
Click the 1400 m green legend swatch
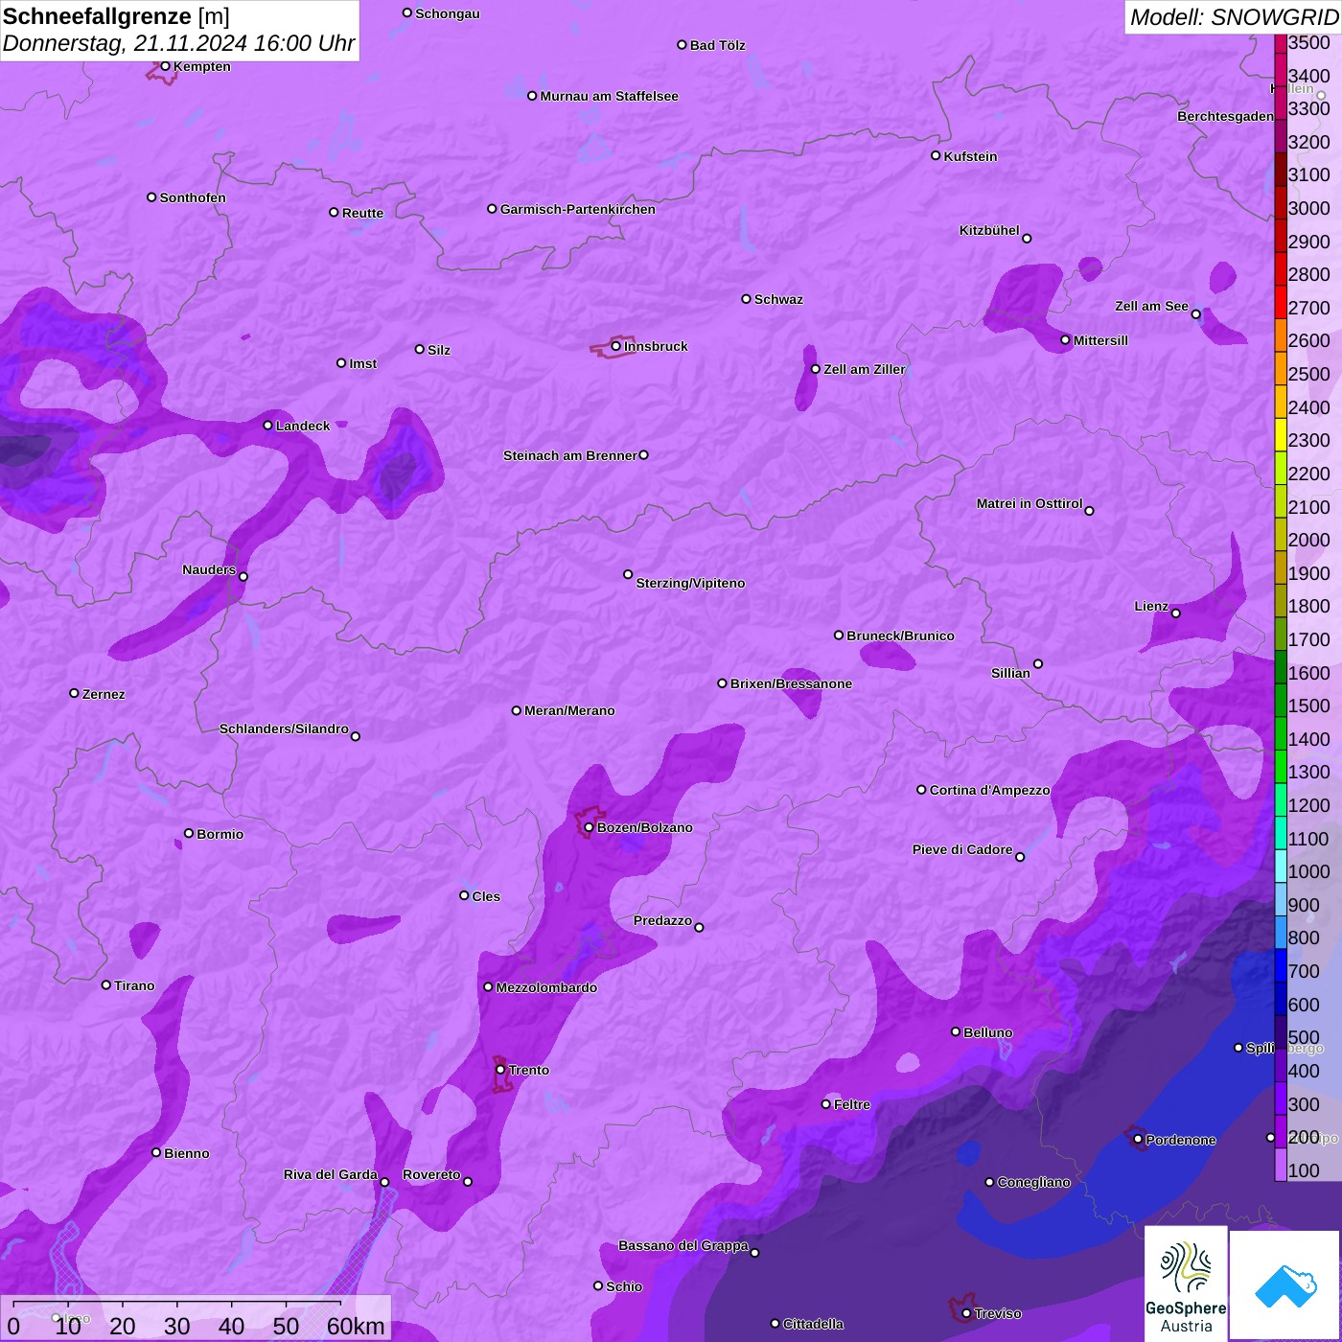click(1281, 732)
